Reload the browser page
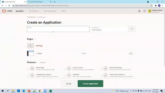The image size is (165, 93). (9, 6)
